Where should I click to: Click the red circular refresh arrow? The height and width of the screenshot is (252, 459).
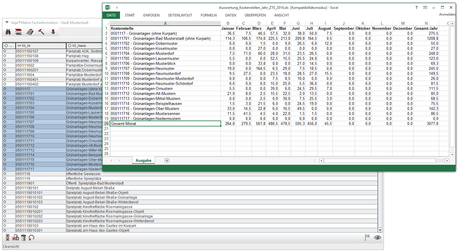point(31,238)
